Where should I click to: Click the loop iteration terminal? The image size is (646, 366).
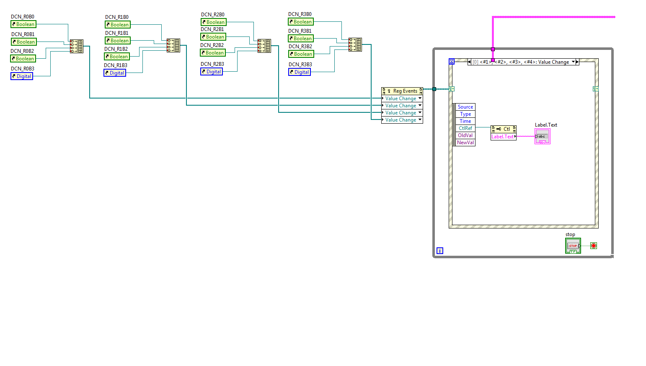[440, 251]
